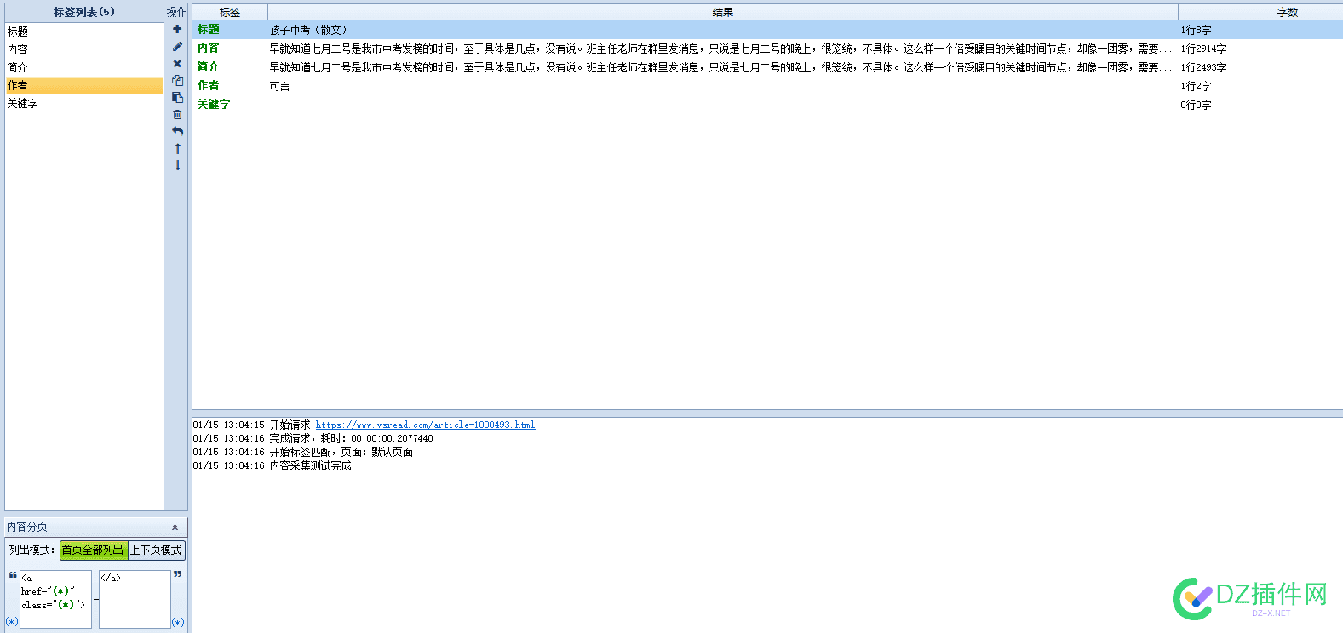Click the 操作 column header
This screenshot has width=1343, height=633.
176,12
